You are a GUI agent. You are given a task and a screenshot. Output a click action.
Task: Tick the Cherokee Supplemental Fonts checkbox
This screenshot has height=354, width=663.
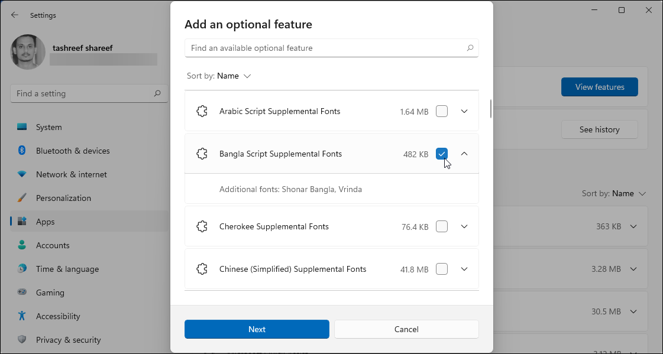[x=442, y=226]
